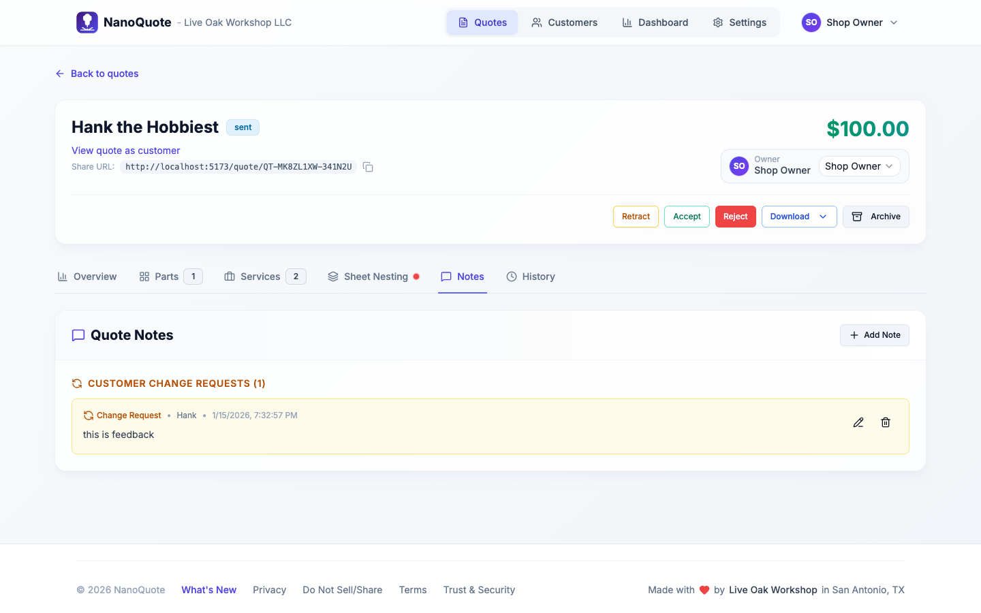Add a new note to the quote

(874, 335)
